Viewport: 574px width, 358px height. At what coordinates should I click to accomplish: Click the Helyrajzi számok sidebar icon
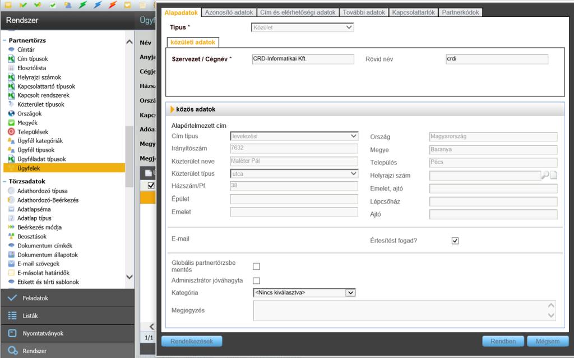tap(11, 77)
